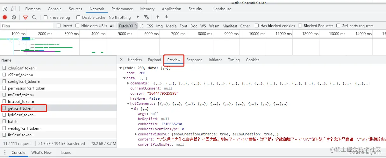Select the Fetch/XHR filter type

point(128,26)
